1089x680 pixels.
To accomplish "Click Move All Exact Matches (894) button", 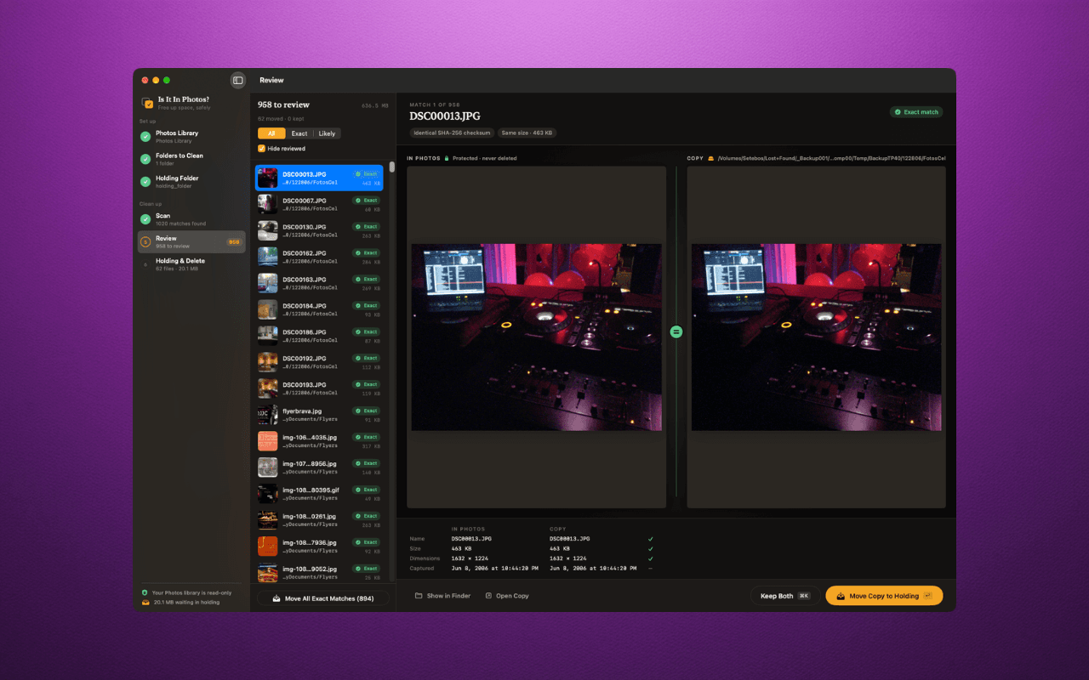I will coord(323,598).
